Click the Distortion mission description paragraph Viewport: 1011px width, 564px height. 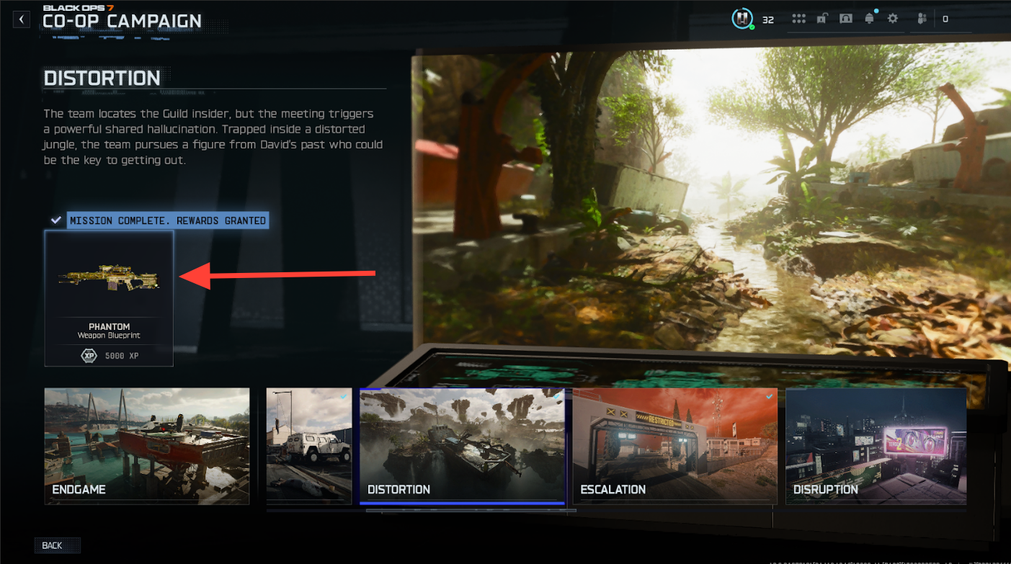(x=213, y=137)
